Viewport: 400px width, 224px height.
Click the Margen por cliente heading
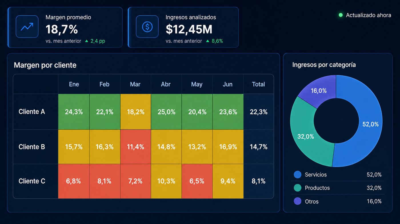coord(45,65)
